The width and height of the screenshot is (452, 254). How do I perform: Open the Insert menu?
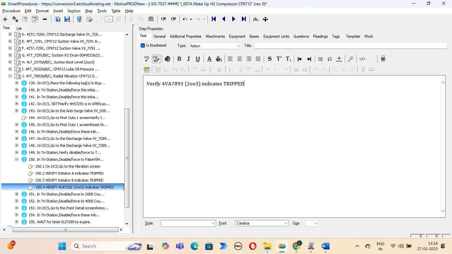tap(58, 11)
